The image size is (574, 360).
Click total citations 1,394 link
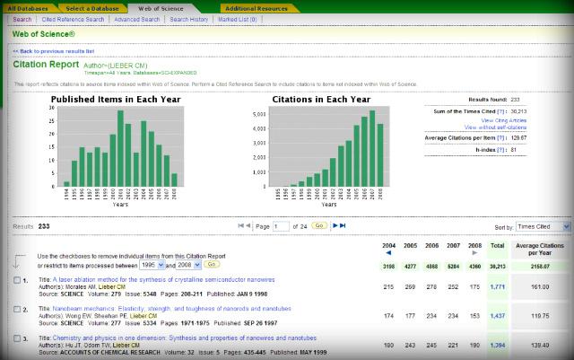click(498, 346)
